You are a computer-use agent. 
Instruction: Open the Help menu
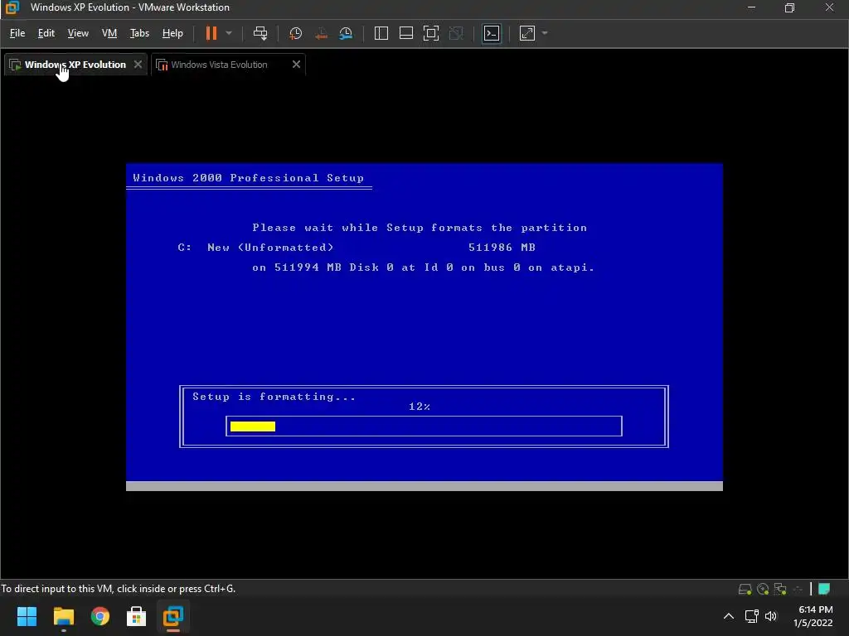coord(172,33)
